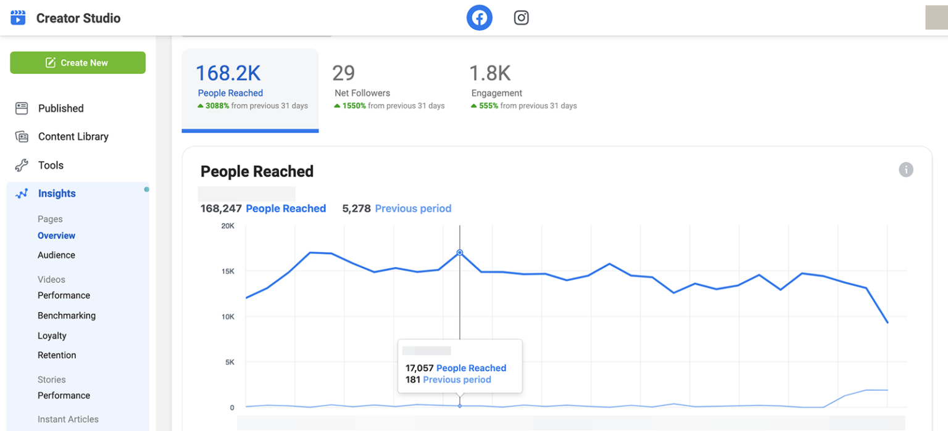
Task: Click the Creator Studio logo icon
Action: click(x=18, y=18)
